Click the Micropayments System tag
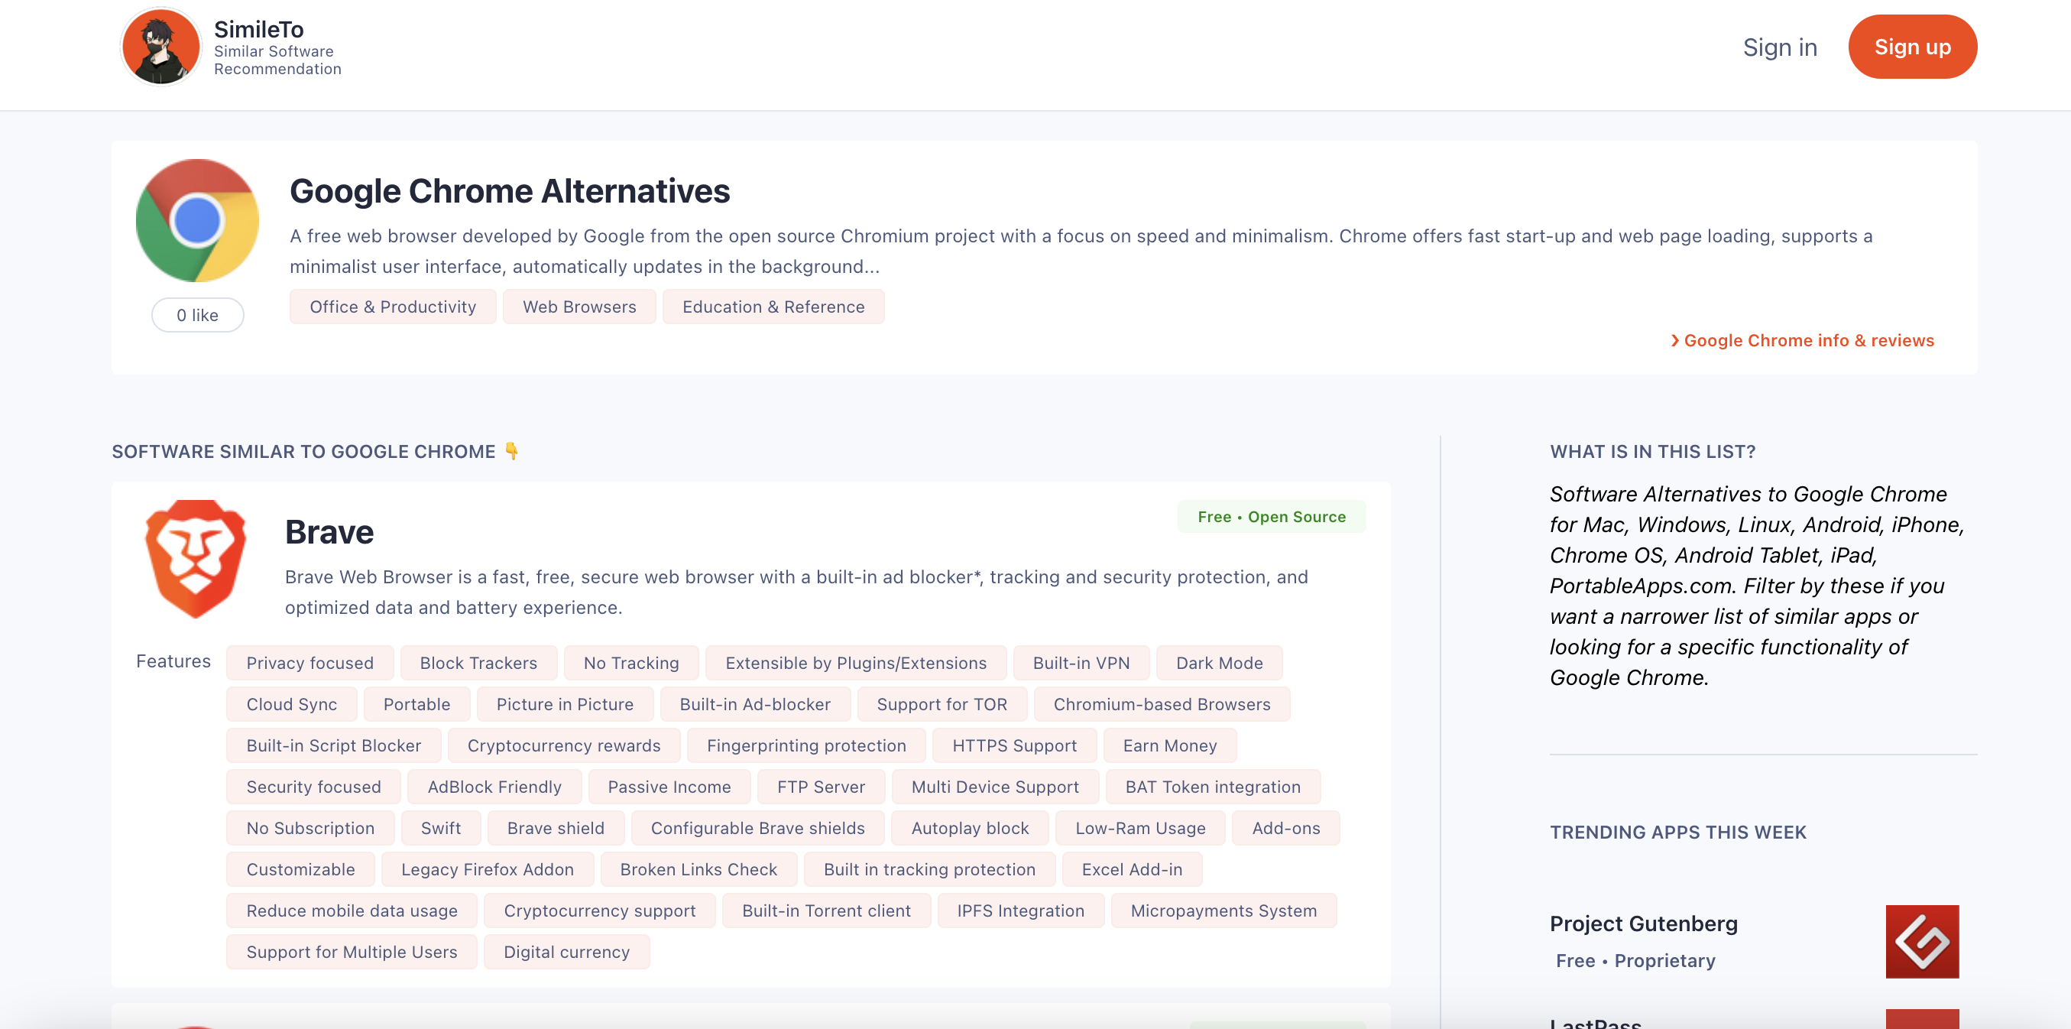2071x1029 pixels. pos(1223,911)
